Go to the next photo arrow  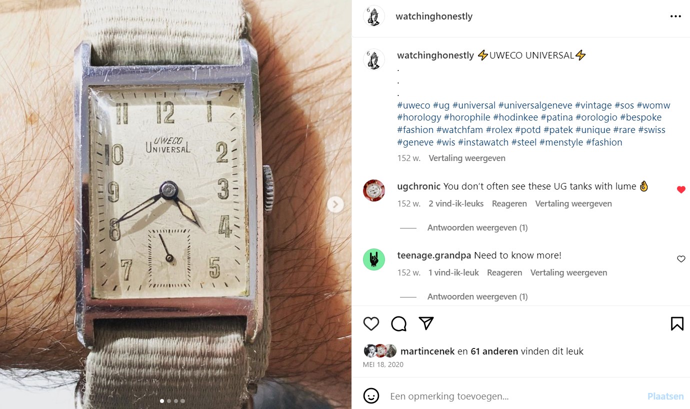click(335, 204)
